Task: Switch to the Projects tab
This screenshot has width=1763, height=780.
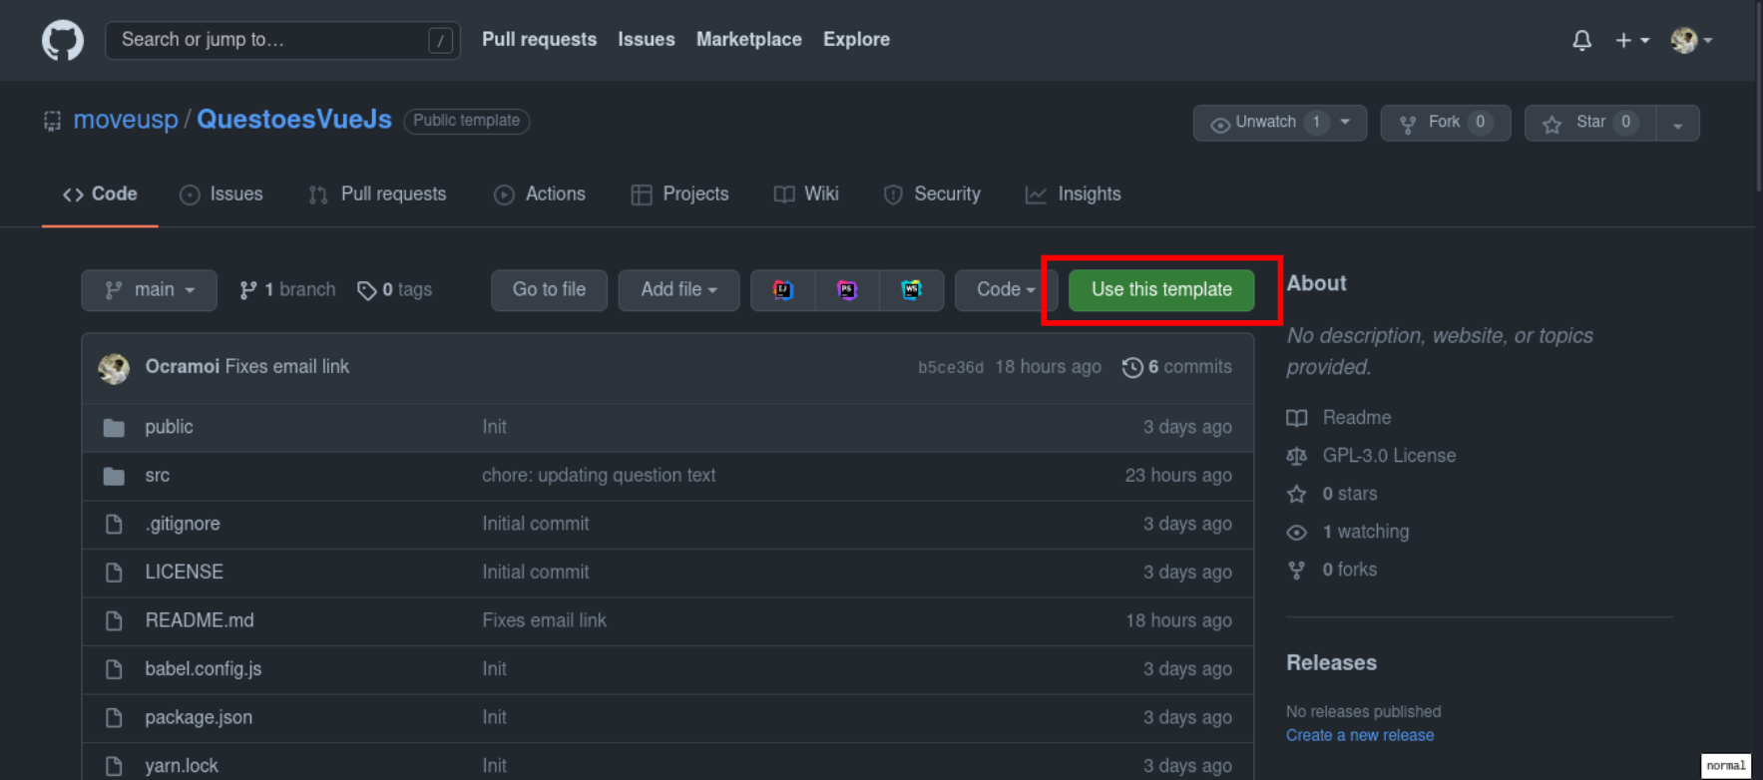Action: coord(679,195)
